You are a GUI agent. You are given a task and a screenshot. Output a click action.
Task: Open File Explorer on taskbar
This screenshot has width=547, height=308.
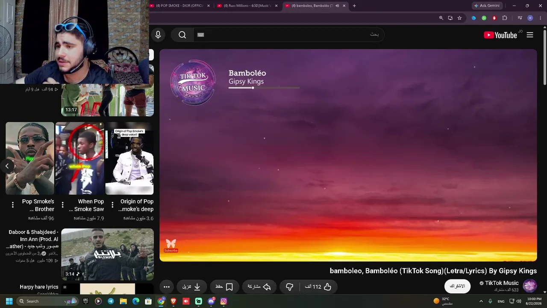(123, 301)
